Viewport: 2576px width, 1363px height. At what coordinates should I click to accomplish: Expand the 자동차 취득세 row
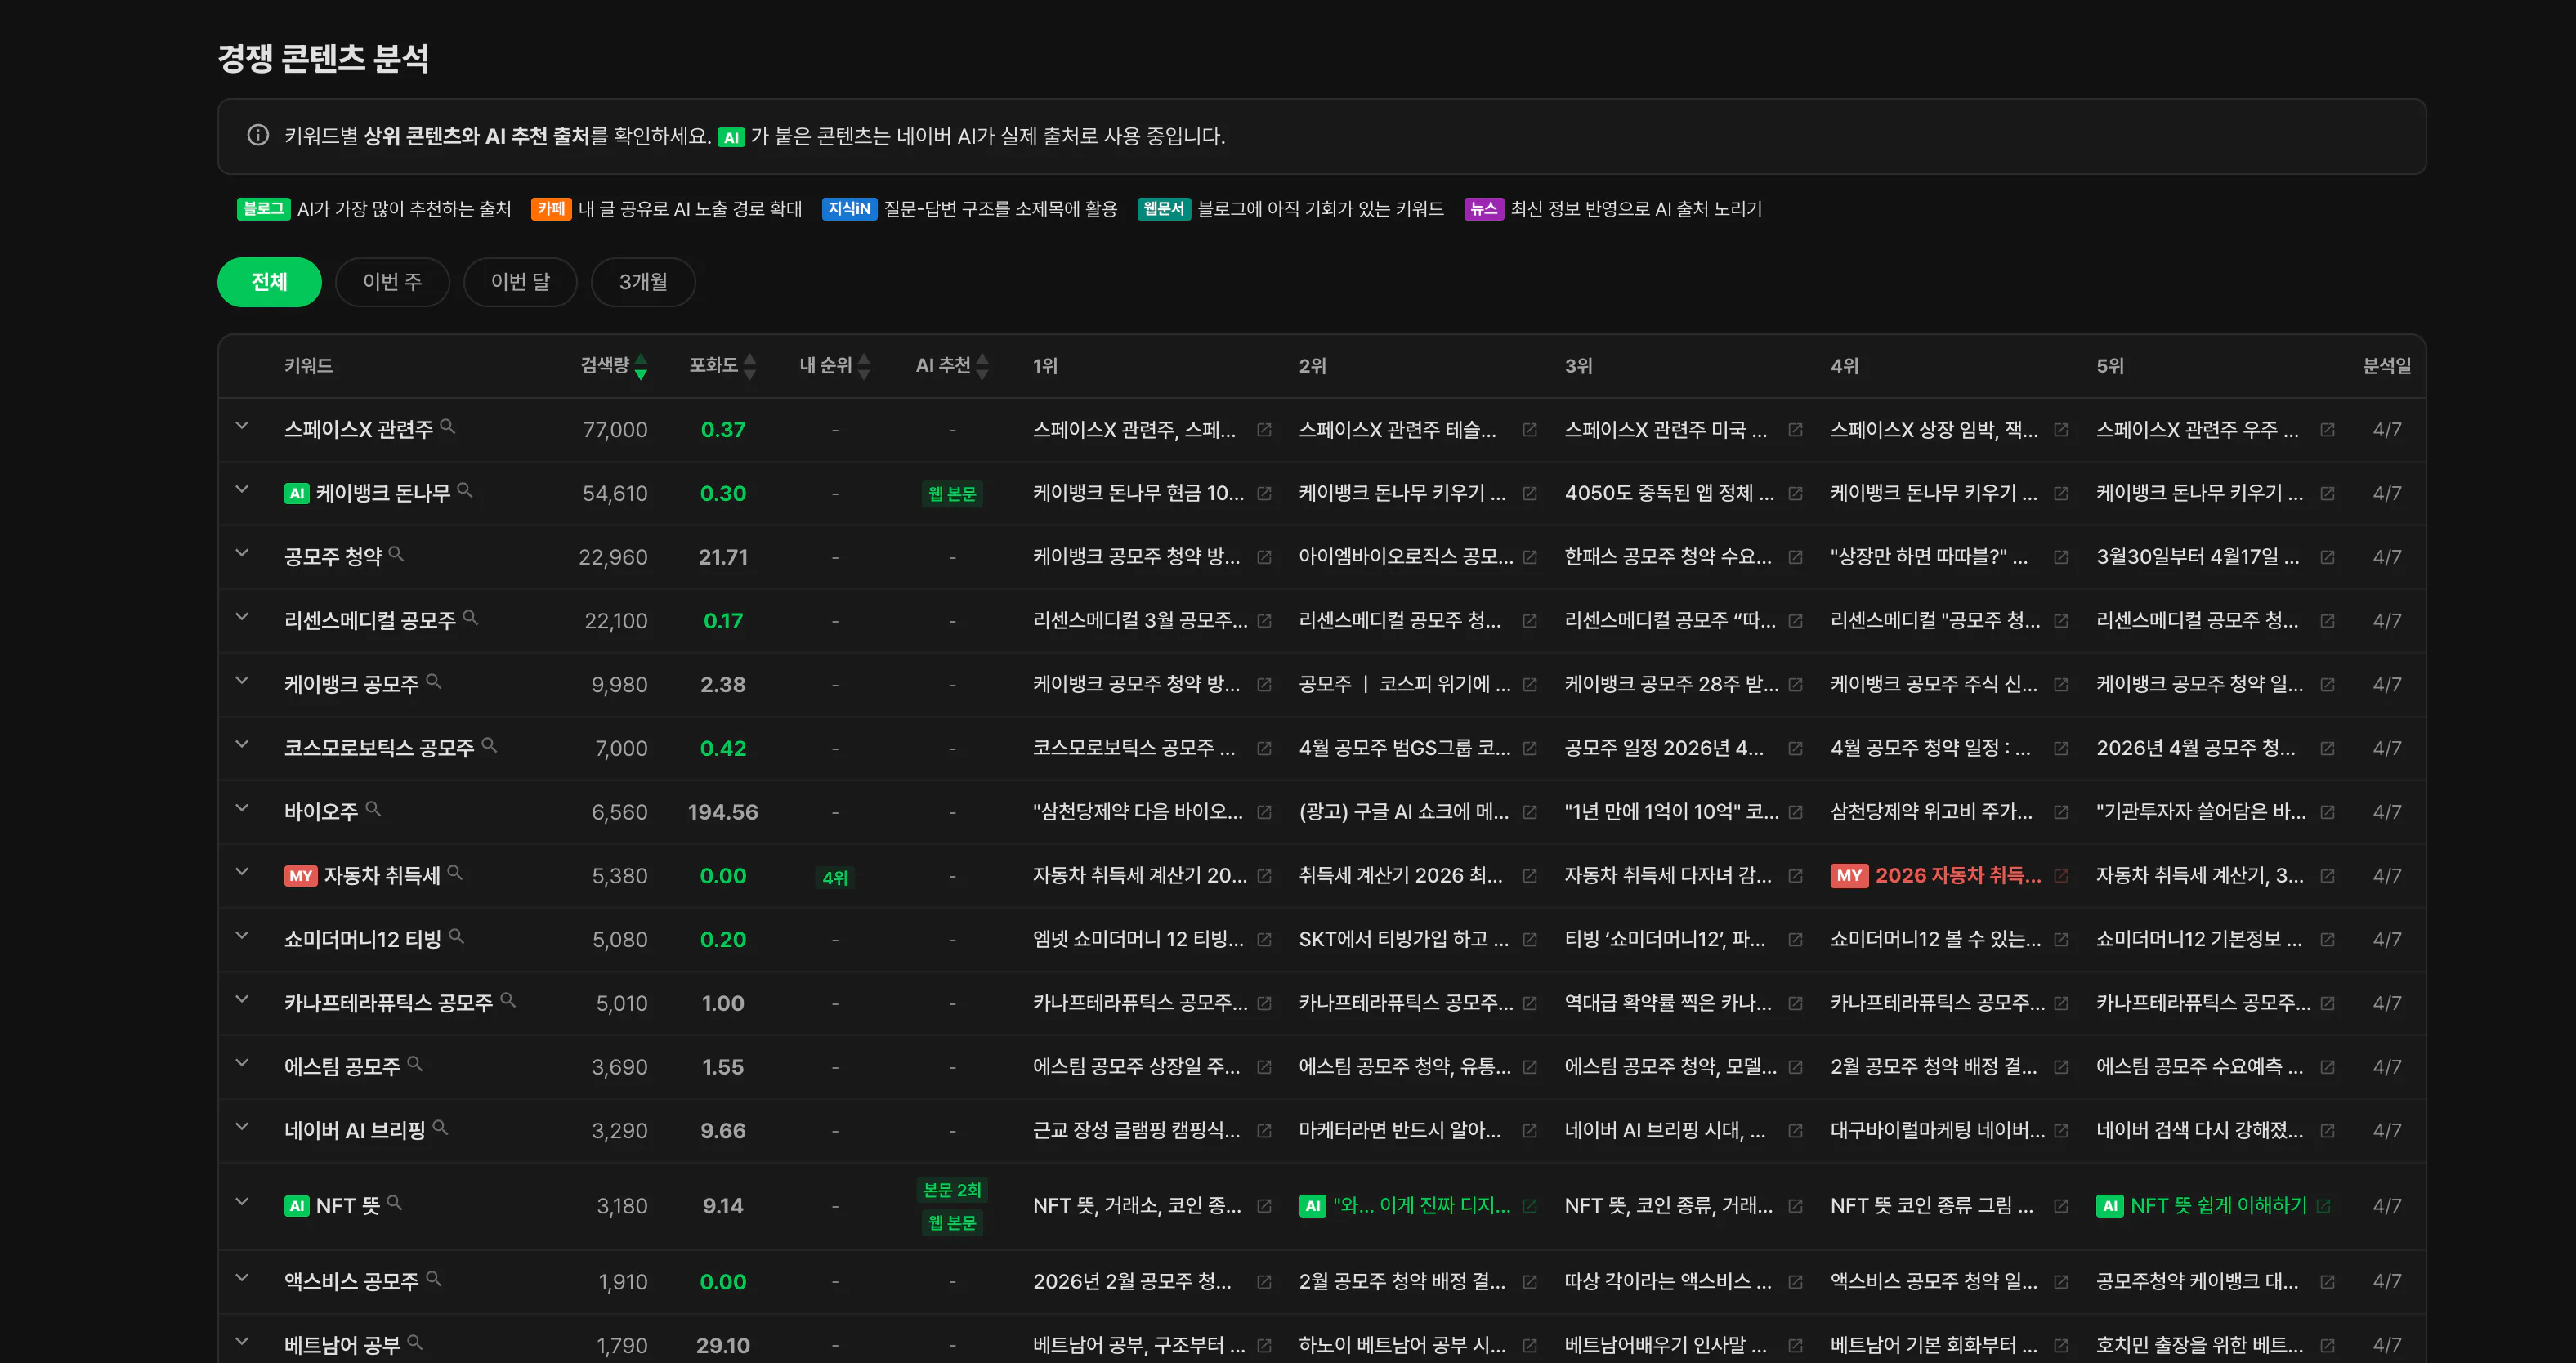(x=242, y=873)
